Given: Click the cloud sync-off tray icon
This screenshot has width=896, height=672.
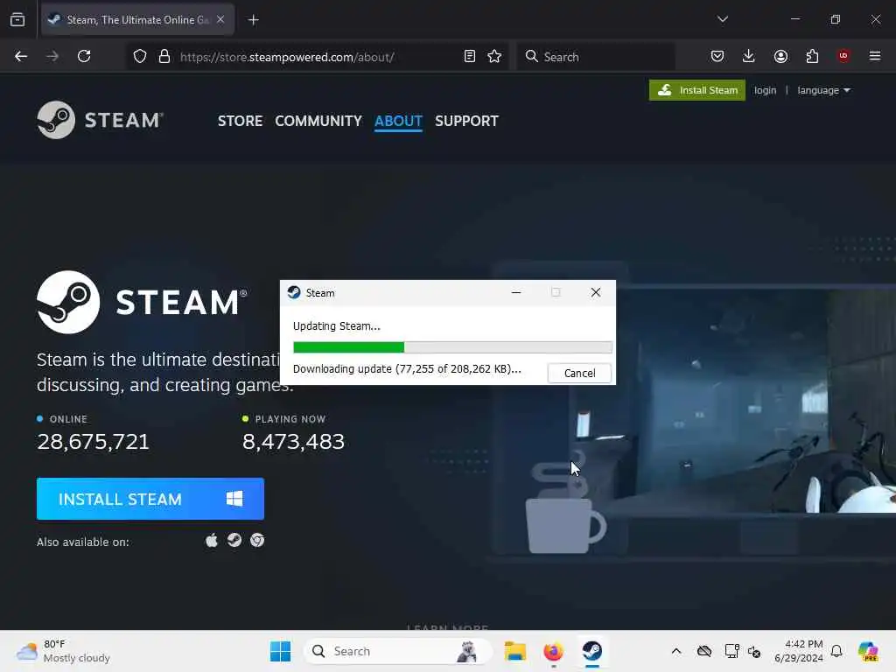Looking at the screenshot, I should [704, 651].
